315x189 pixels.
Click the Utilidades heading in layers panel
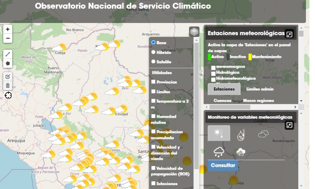[162, 73]
